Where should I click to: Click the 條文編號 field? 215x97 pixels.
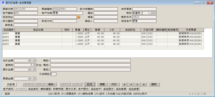click(26, 21)
